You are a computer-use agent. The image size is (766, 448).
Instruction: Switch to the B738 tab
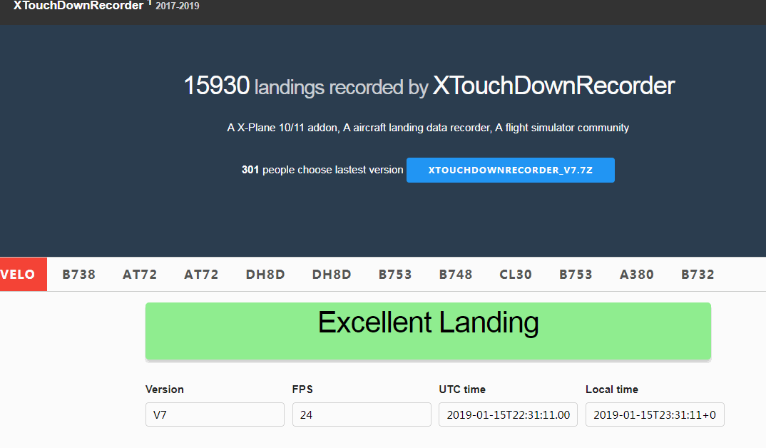pyautogui.click(x=78, y=274)
